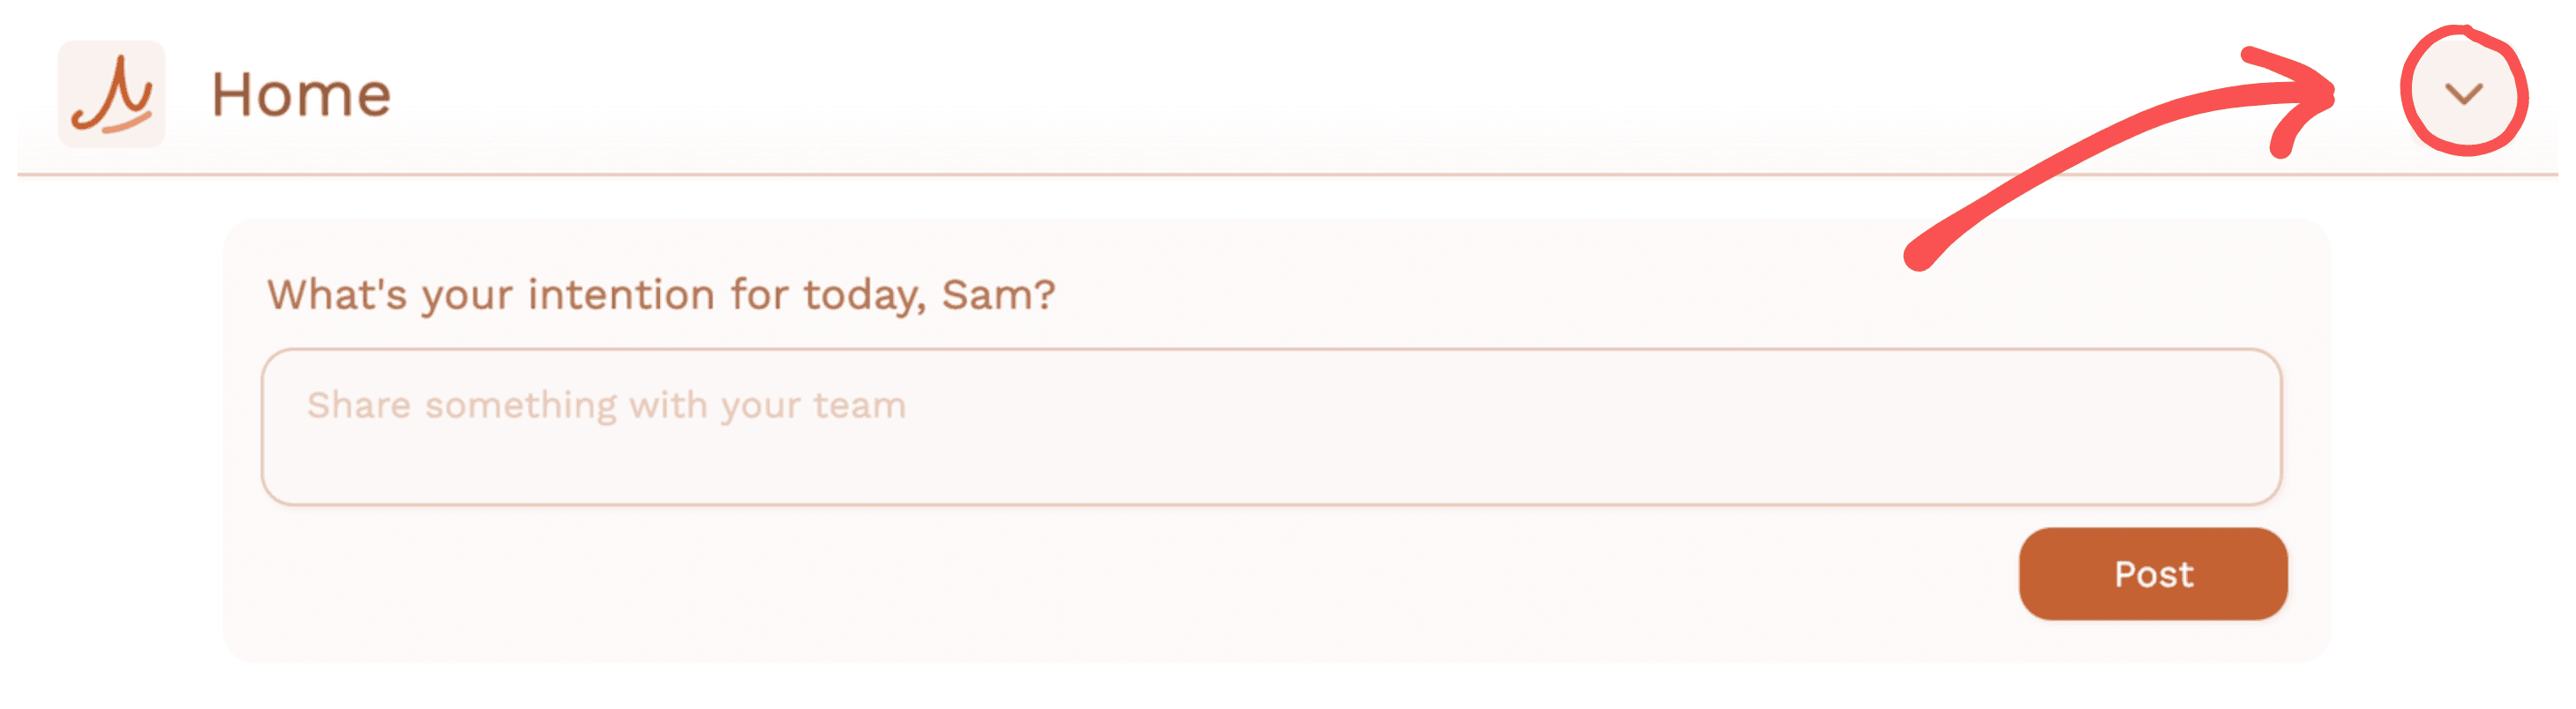Focus the "Share something with your team" field
Viewport: 2576px width, 709px height.
(x=1270, y=427)
